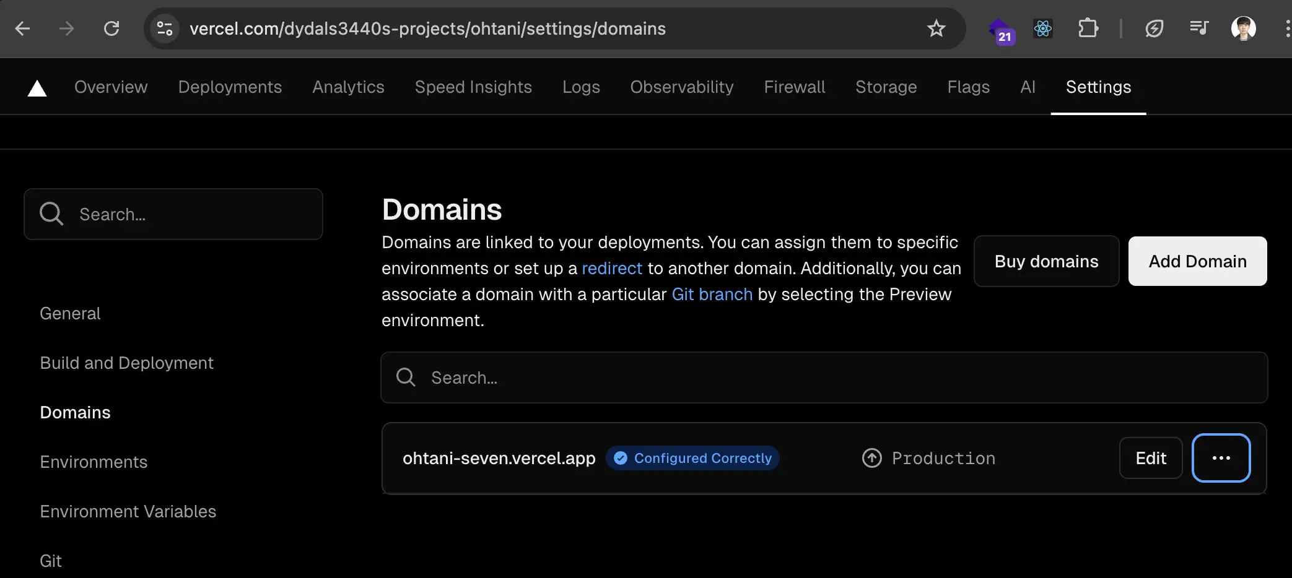Follow the Git branch link
1292x578 pixels.
(712, 295)
